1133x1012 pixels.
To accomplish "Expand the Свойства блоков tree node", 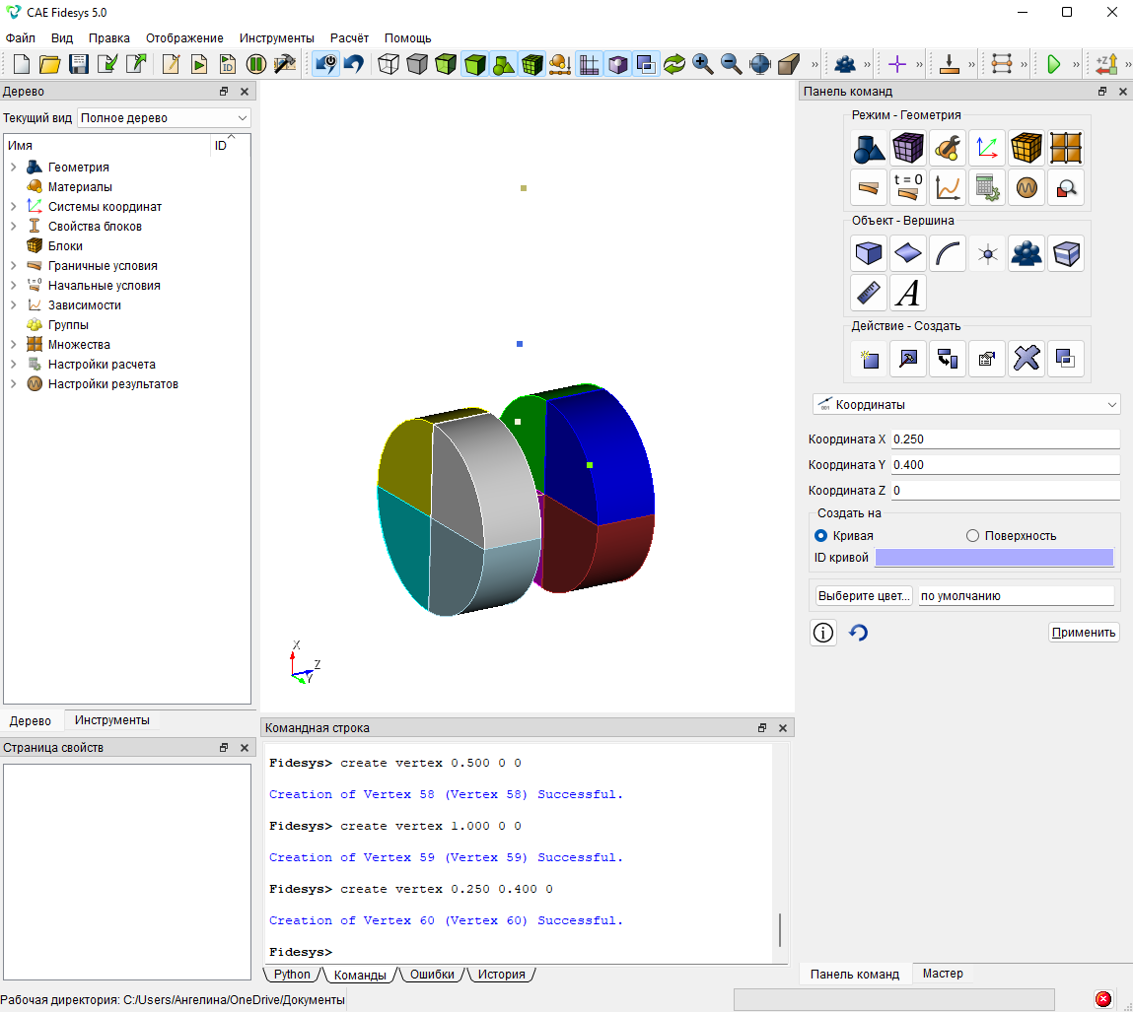I will tap(13, 226).
